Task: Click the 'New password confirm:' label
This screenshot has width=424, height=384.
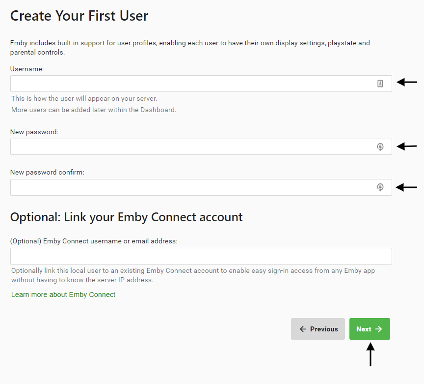Action: [x=47, y=173]
